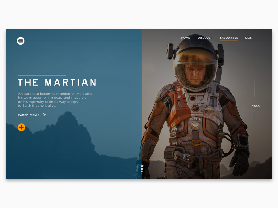This screenshot has height=208, width=278.
Task: Select the largest ring pagination dot
Action: 142,166
